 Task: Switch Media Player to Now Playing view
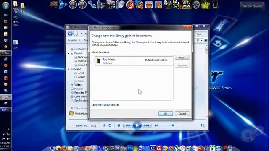click(203, 125)
